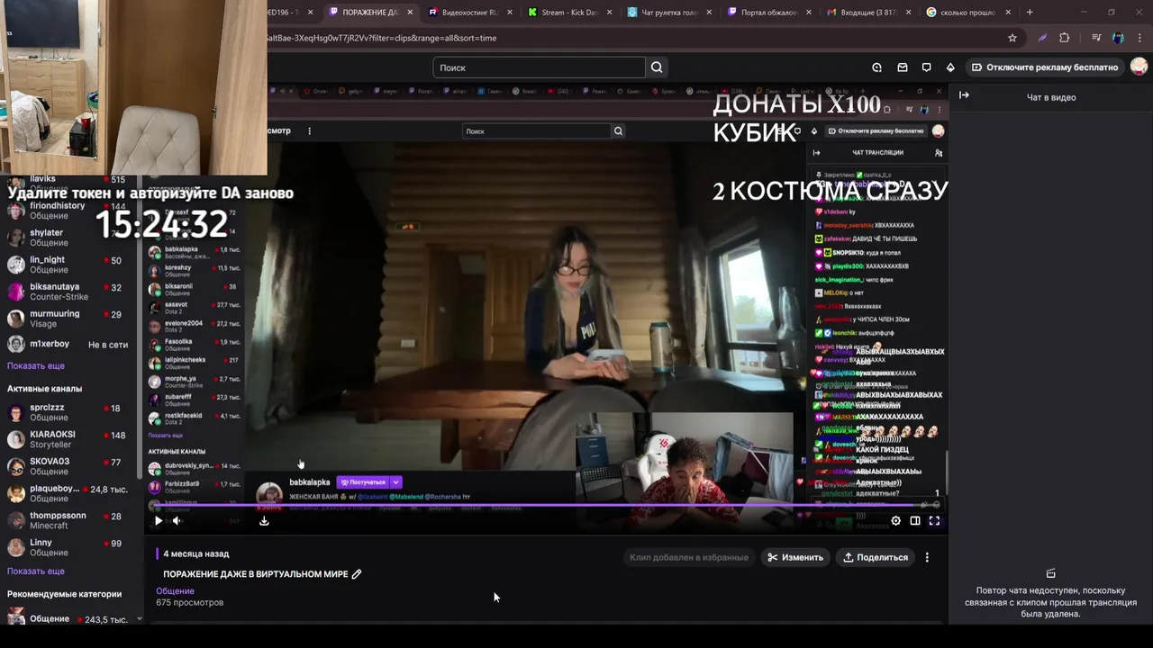This screenshot has height=648, width=1153.
Task: Open thomppssonn Minecraft channel
Action: (68, 520)
